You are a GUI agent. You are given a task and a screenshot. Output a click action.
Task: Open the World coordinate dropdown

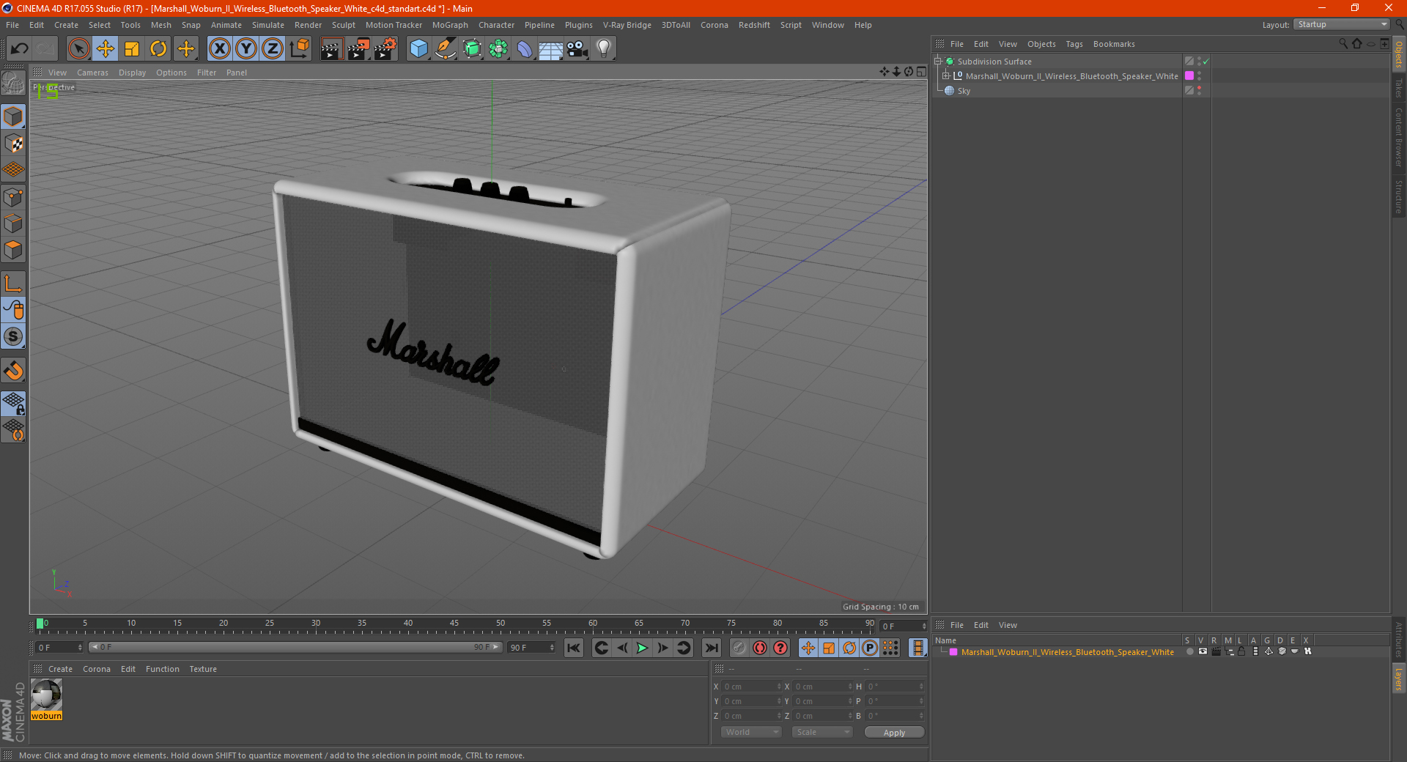(x=751, y=732)
